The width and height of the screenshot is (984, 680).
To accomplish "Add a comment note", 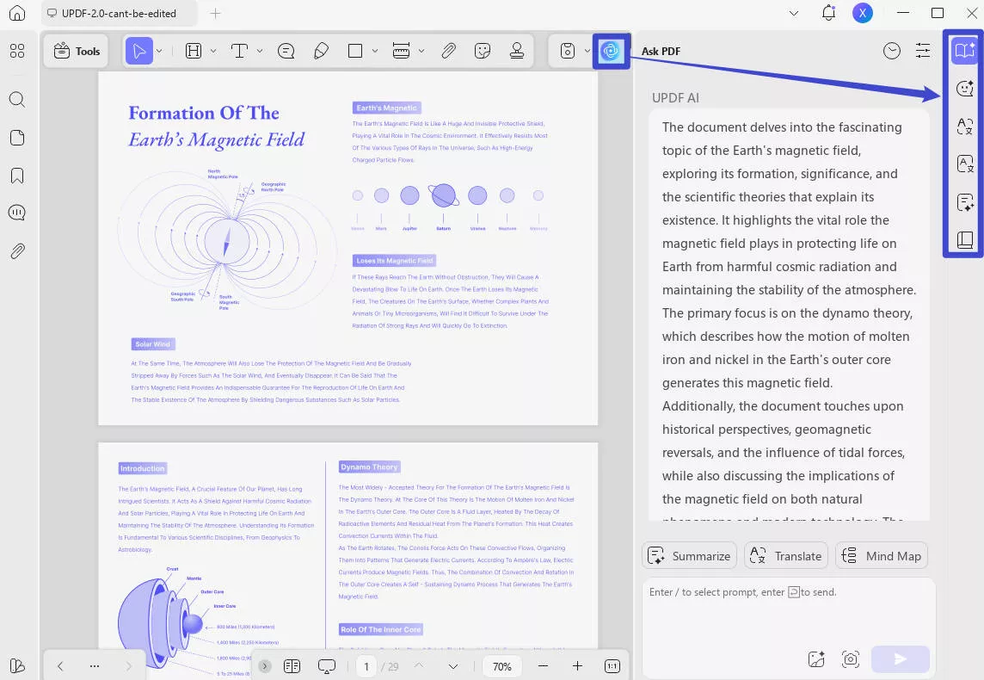I will pos(286,51).
